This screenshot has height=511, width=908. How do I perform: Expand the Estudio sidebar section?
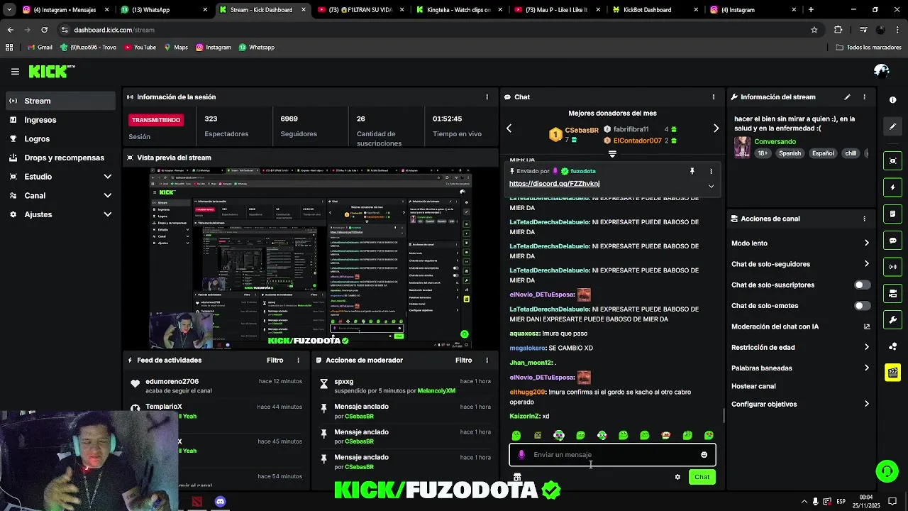[108, 177]
